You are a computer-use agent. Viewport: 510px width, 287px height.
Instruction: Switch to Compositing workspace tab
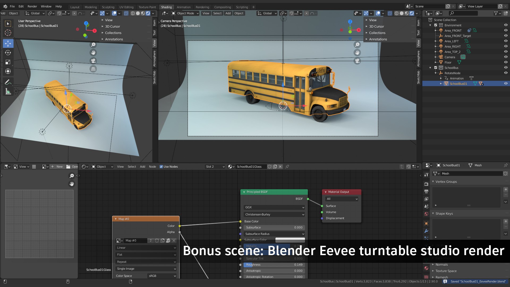(x=222, y=7)
